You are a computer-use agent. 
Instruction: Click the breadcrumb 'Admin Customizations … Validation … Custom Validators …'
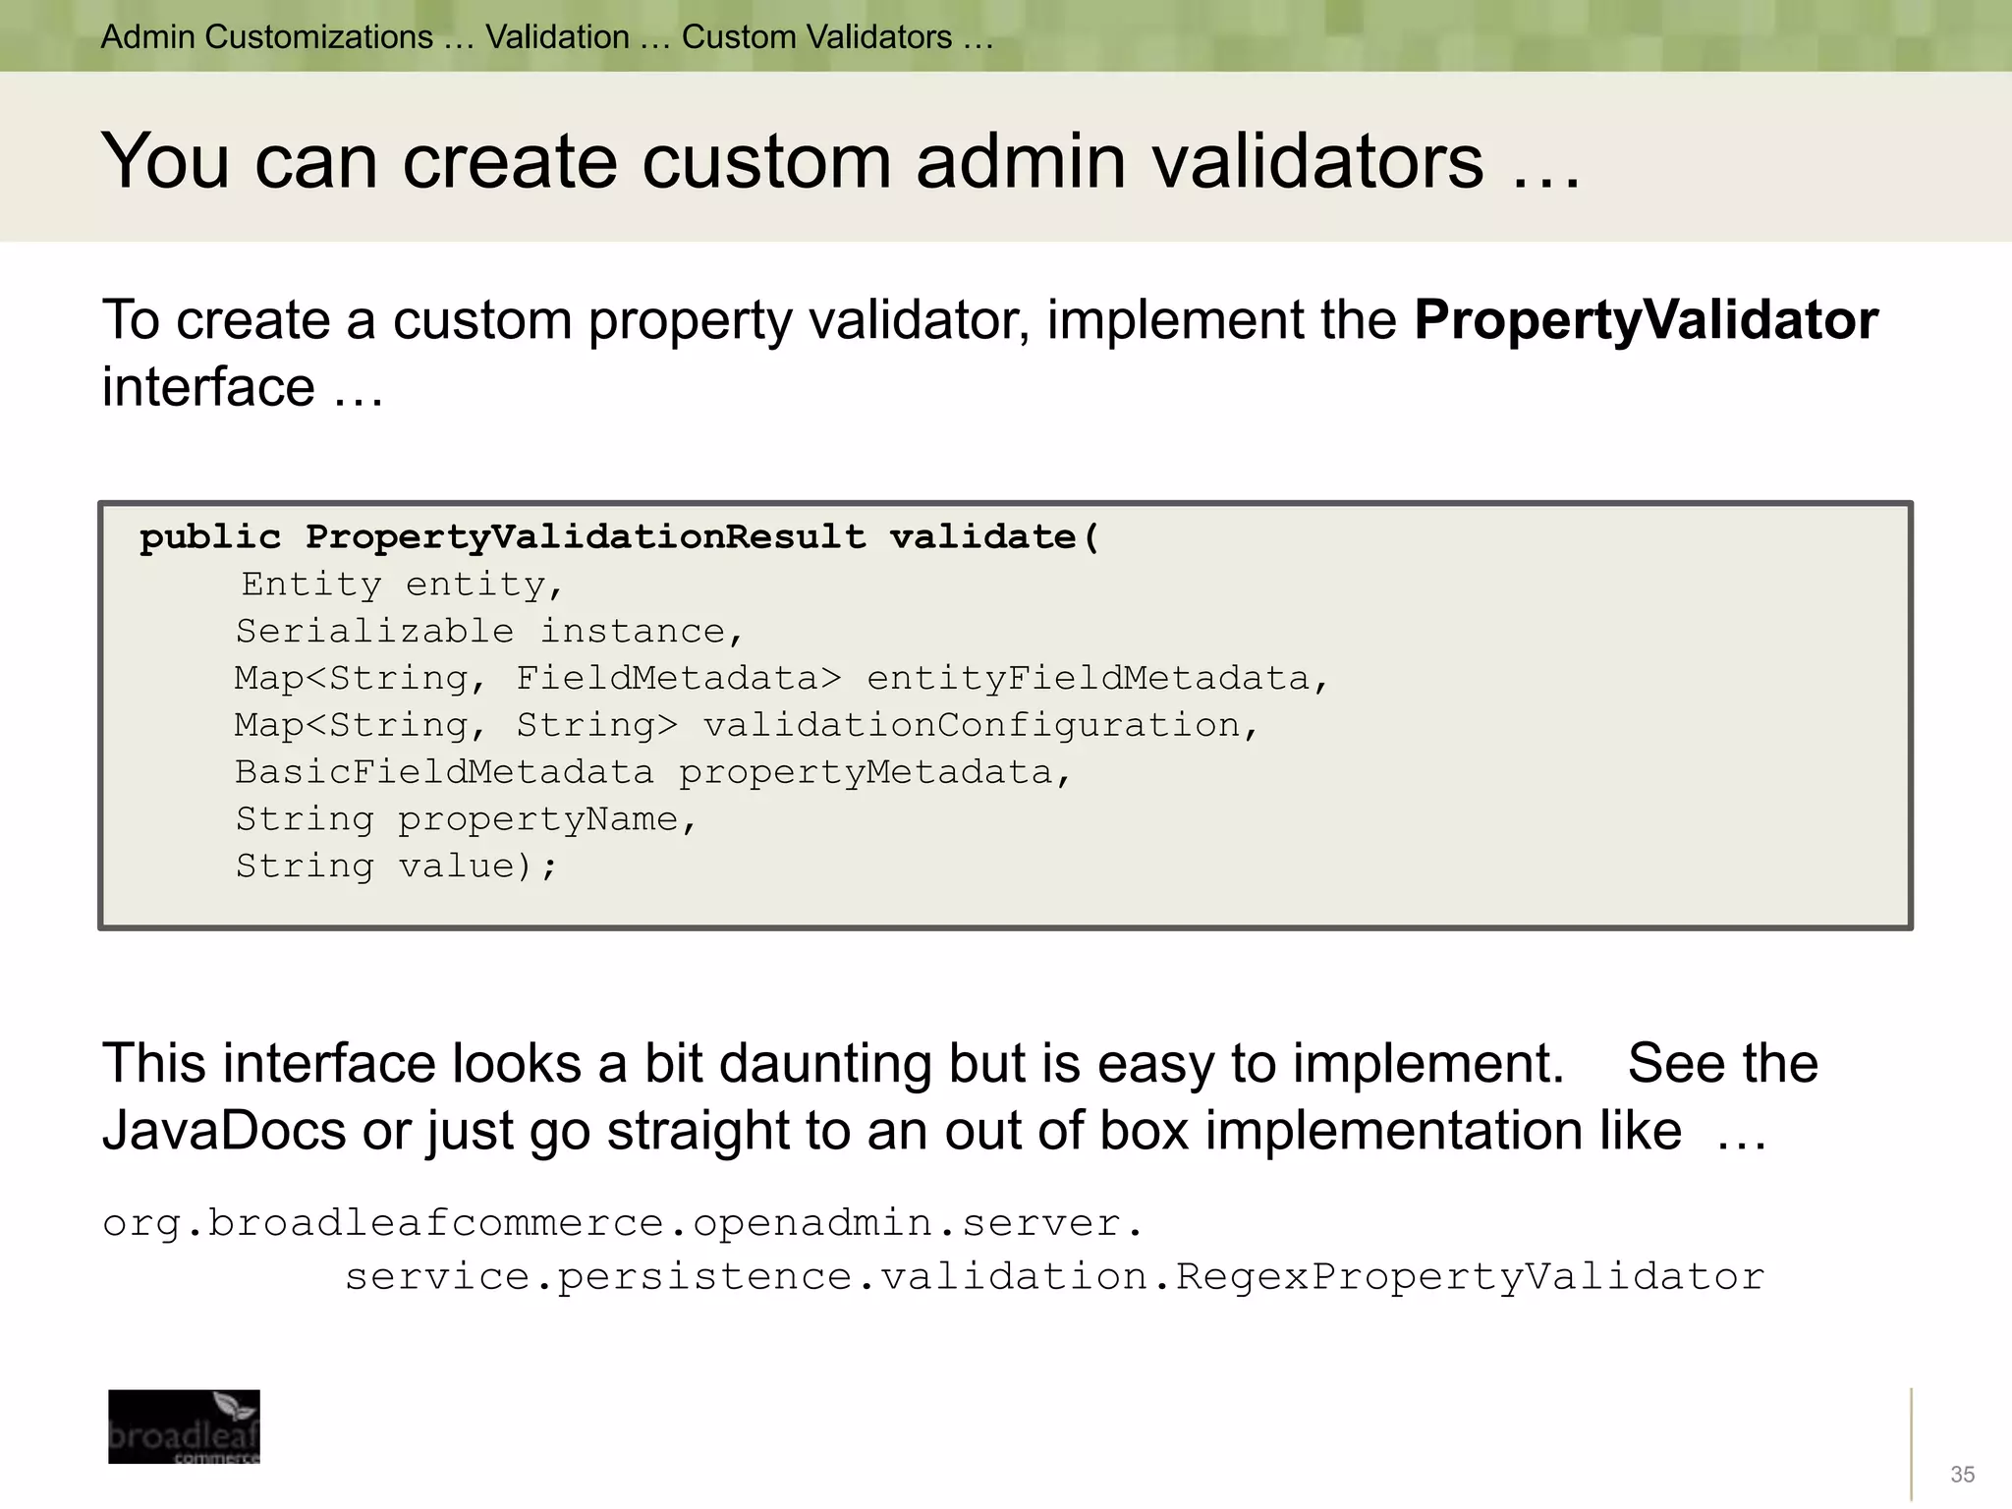point(547,37)
